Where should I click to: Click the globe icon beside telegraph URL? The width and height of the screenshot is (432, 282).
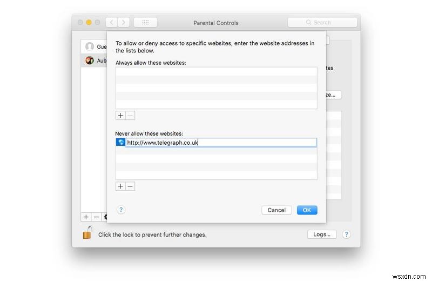click(121, 143)
